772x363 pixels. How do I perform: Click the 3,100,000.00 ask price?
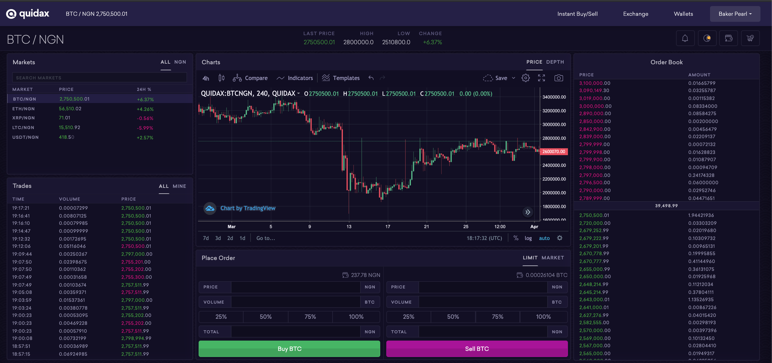pyautogui.click(x=594, y=83)
